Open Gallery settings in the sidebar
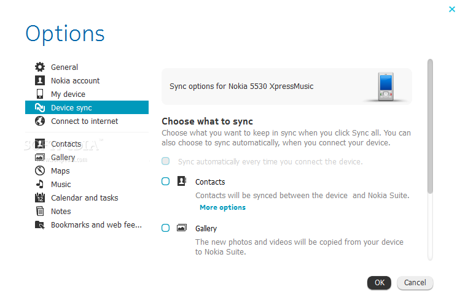The image size is (460, 303). pyautogui.click(x=87, y=158)
